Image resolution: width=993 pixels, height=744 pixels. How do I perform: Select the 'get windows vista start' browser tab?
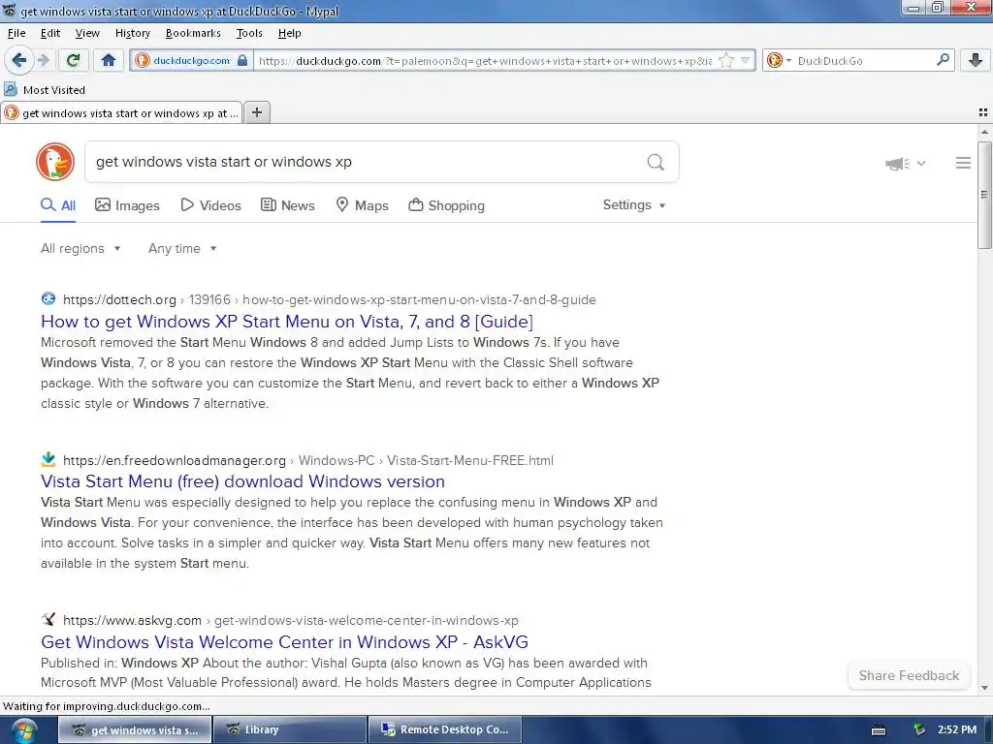click(x=121, y=113)
